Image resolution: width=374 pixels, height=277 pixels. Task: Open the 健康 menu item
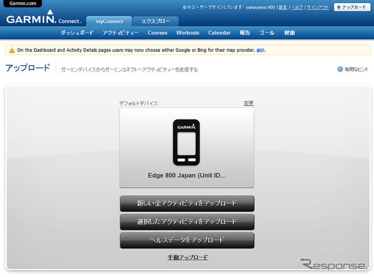[x=290, y=33]
